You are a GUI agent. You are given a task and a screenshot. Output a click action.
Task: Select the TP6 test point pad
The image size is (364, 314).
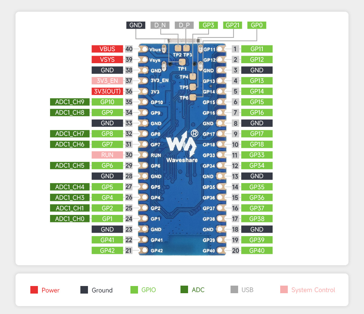(x=194, y=98)
